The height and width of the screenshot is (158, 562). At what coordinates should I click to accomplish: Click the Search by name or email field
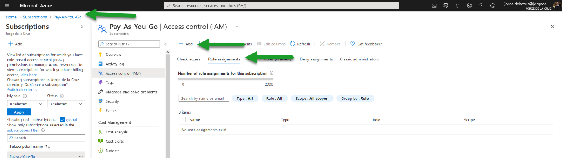point(204,98)
